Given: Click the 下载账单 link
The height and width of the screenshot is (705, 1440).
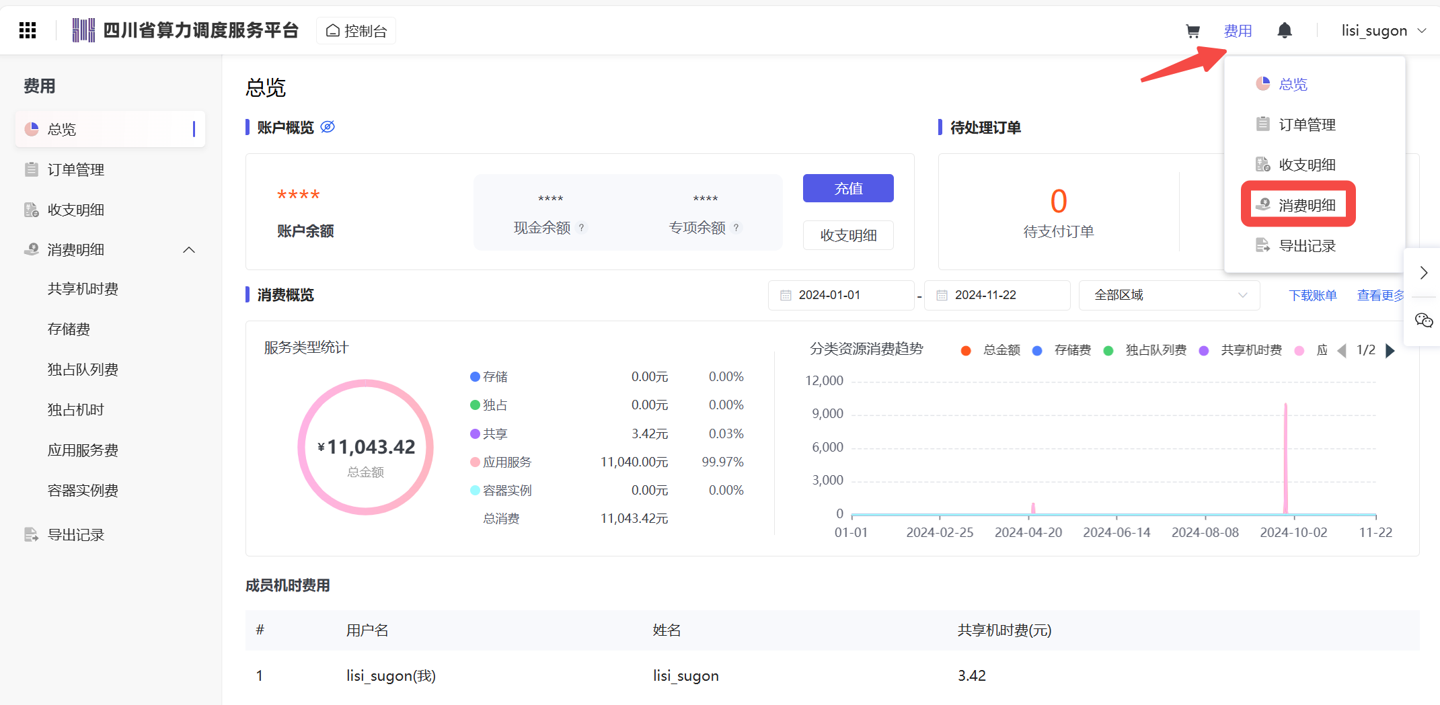Looking at the screenshot, I should [1312, 295].
